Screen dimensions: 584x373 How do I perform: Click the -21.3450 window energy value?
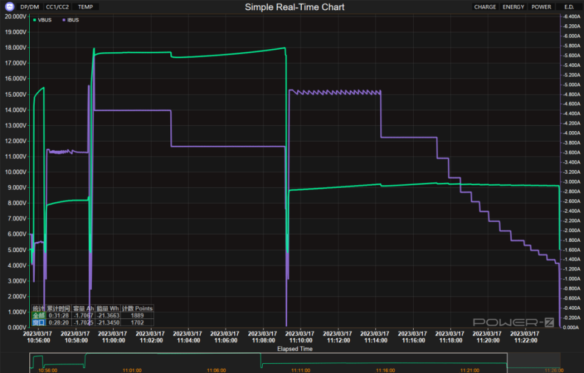pyautogui.click(x=108, y=323)
